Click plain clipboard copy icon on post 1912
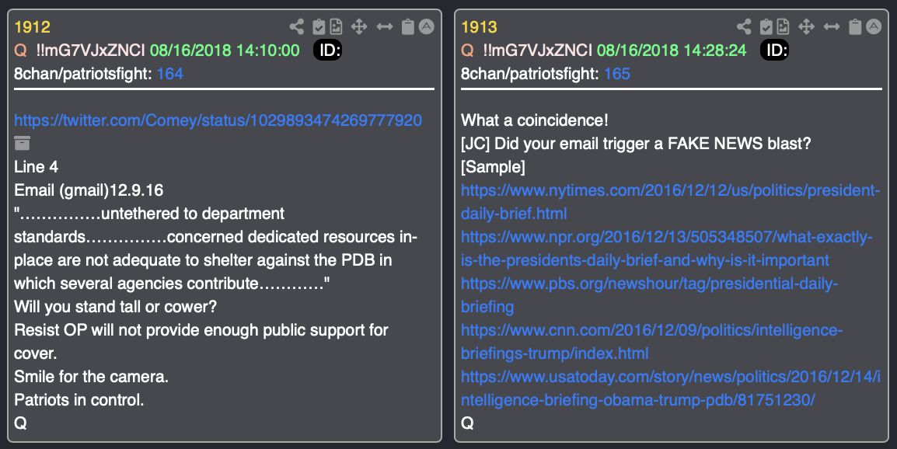 click(407, 27)
